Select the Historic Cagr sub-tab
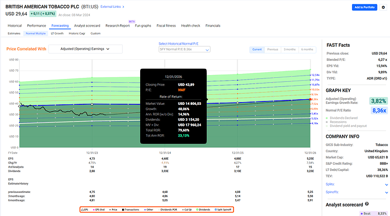This screenshot has height=216, width=390. click(x=77, y=33)
